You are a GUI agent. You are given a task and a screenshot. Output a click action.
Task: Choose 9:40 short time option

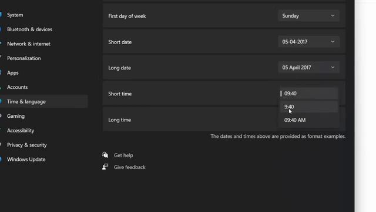[309, 107]
